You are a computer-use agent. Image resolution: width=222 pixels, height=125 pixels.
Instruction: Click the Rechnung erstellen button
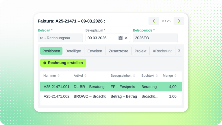(x=63, y=63)
